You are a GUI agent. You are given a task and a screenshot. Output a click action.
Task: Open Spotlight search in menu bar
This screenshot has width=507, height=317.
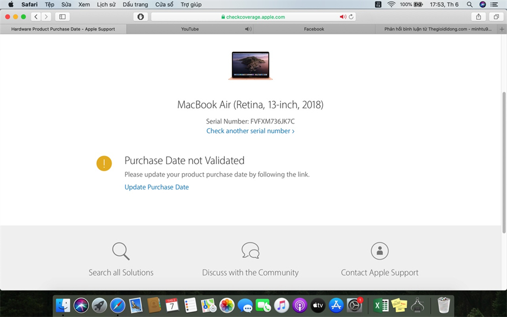click(469, 5)
